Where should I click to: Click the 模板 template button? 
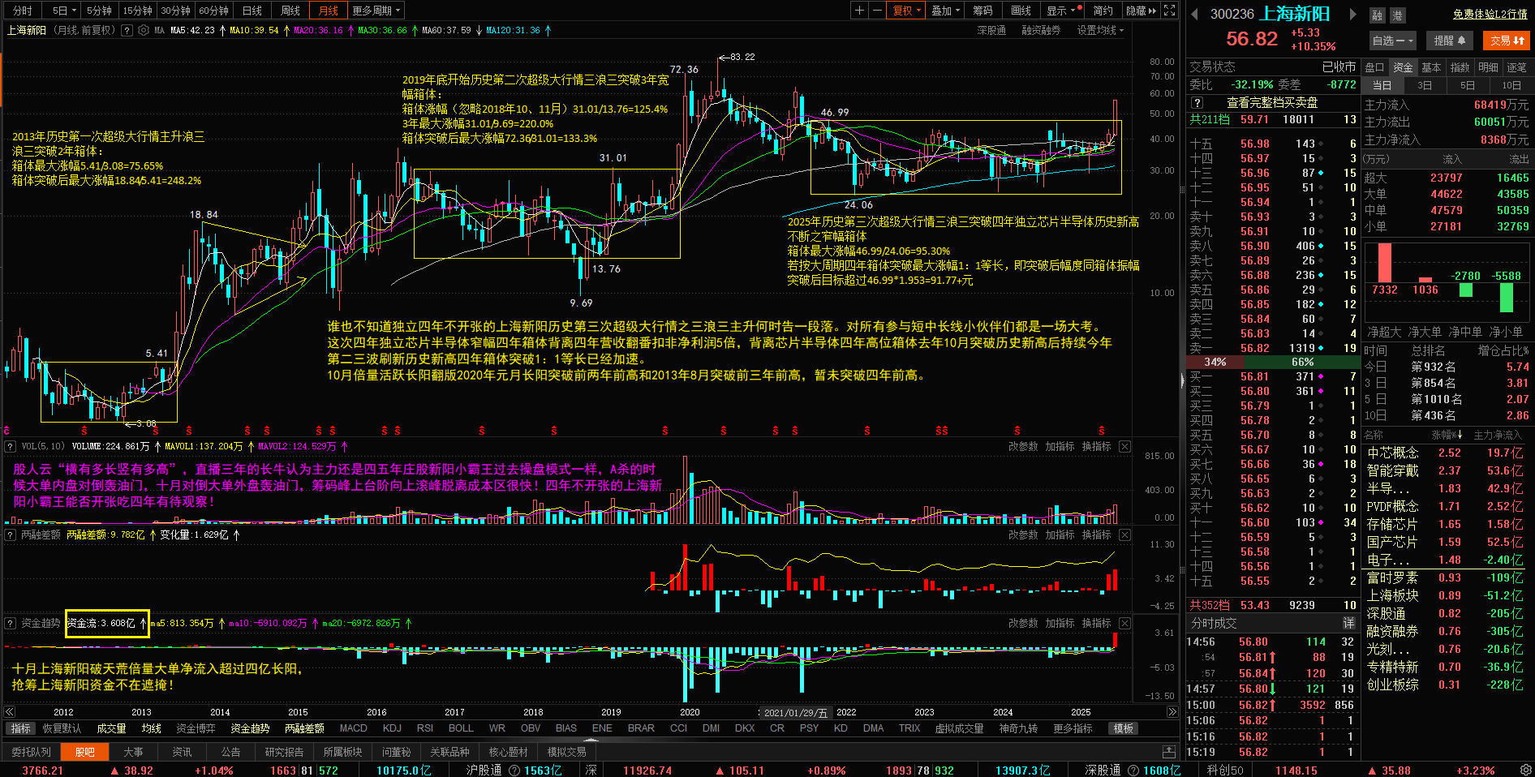pos(1124,728)
